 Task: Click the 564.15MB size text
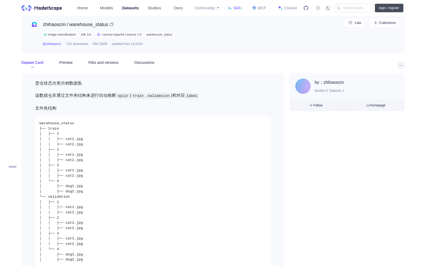[x=100, y=44]
